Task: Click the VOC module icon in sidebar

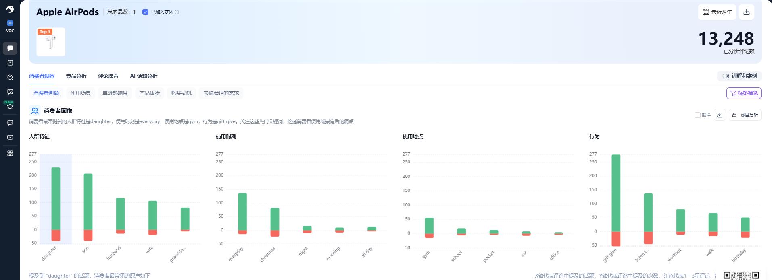Action: tap(10, 23)
